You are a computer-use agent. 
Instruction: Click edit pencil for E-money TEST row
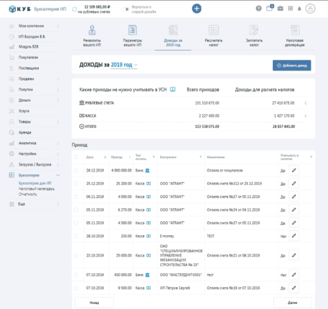pos(294,236)
